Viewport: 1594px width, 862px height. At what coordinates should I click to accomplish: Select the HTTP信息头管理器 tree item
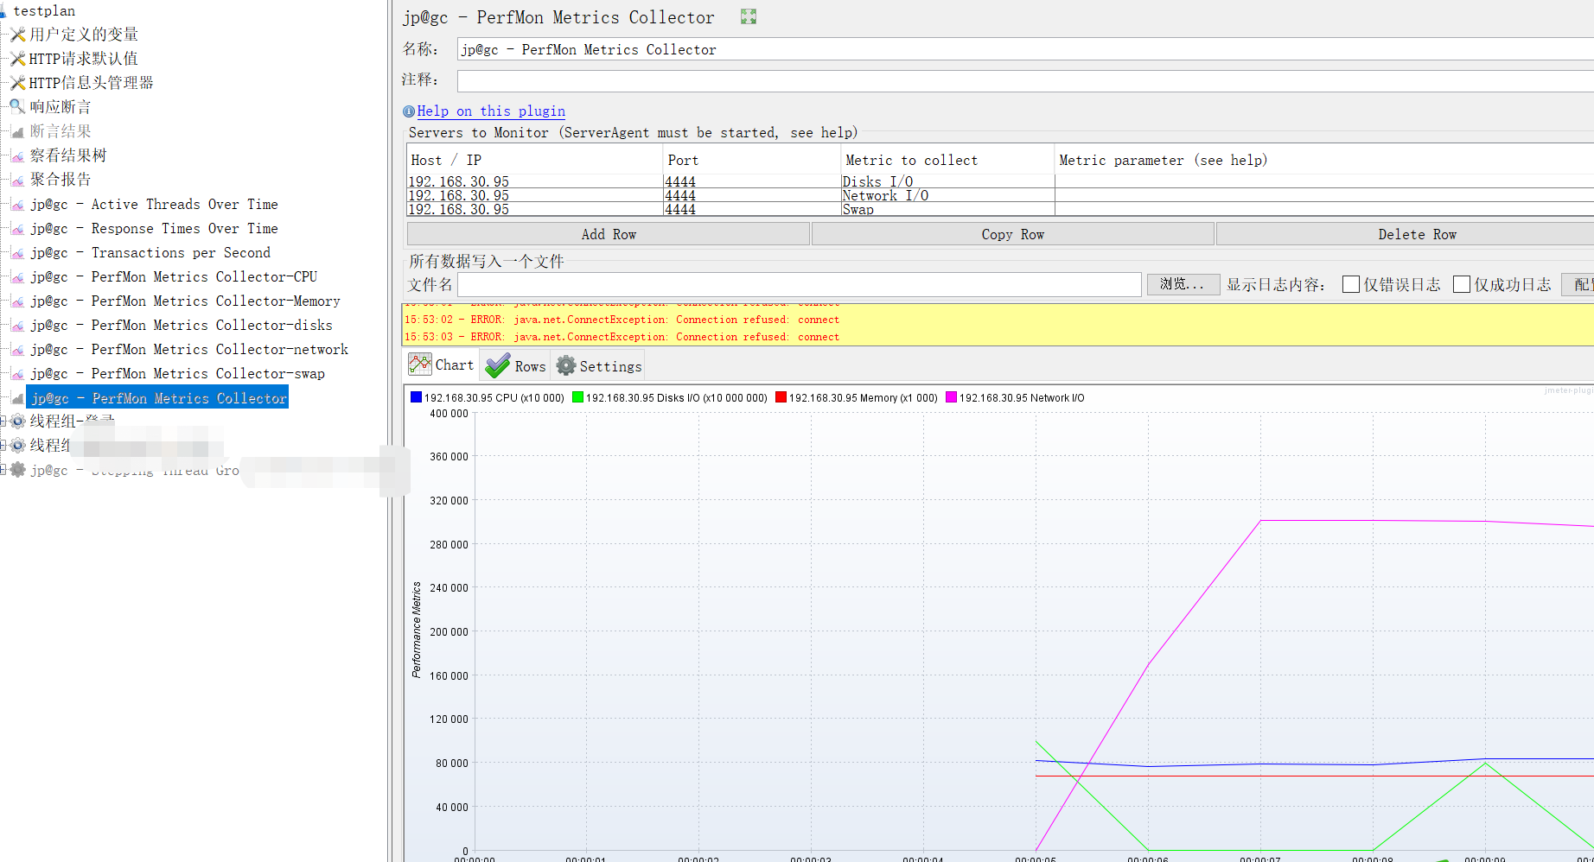(x=91, y=83)
